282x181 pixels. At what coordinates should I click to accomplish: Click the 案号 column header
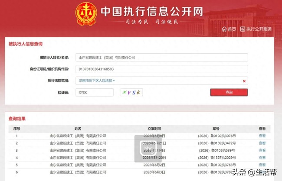tap(216, 129)
